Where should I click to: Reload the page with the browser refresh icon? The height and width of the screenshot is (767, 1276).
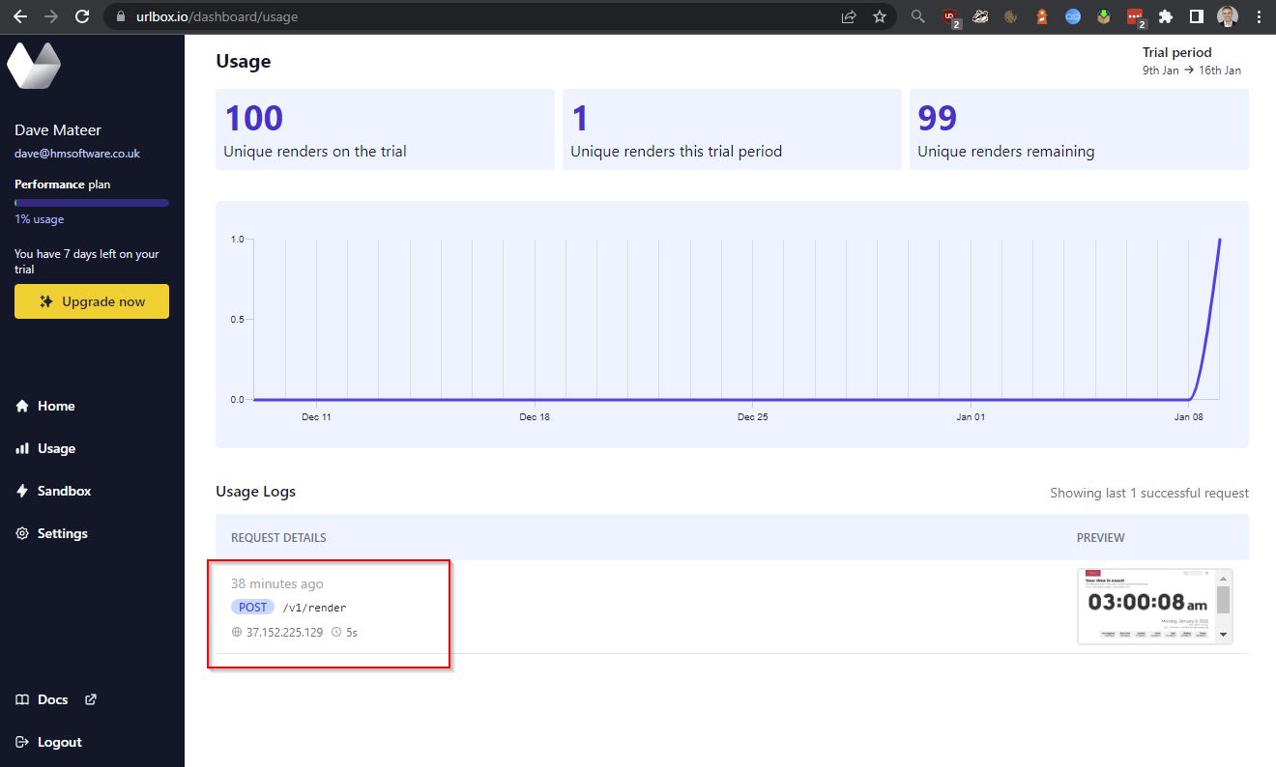click(82, 16)
